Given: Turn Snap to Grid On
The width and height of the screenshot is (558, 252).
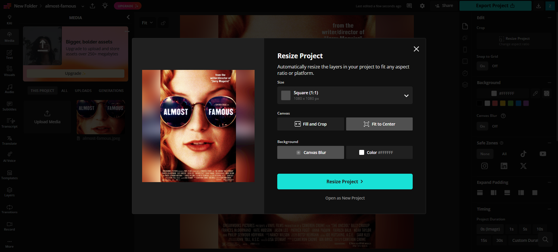Looking at the screenshot, I should click(x=482, y=66).
